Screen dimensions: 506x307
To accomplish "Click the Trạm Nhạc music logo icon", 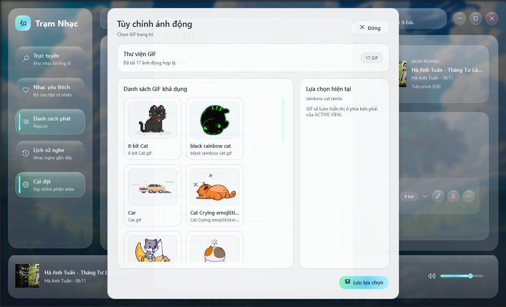I will tap(23, 23).
